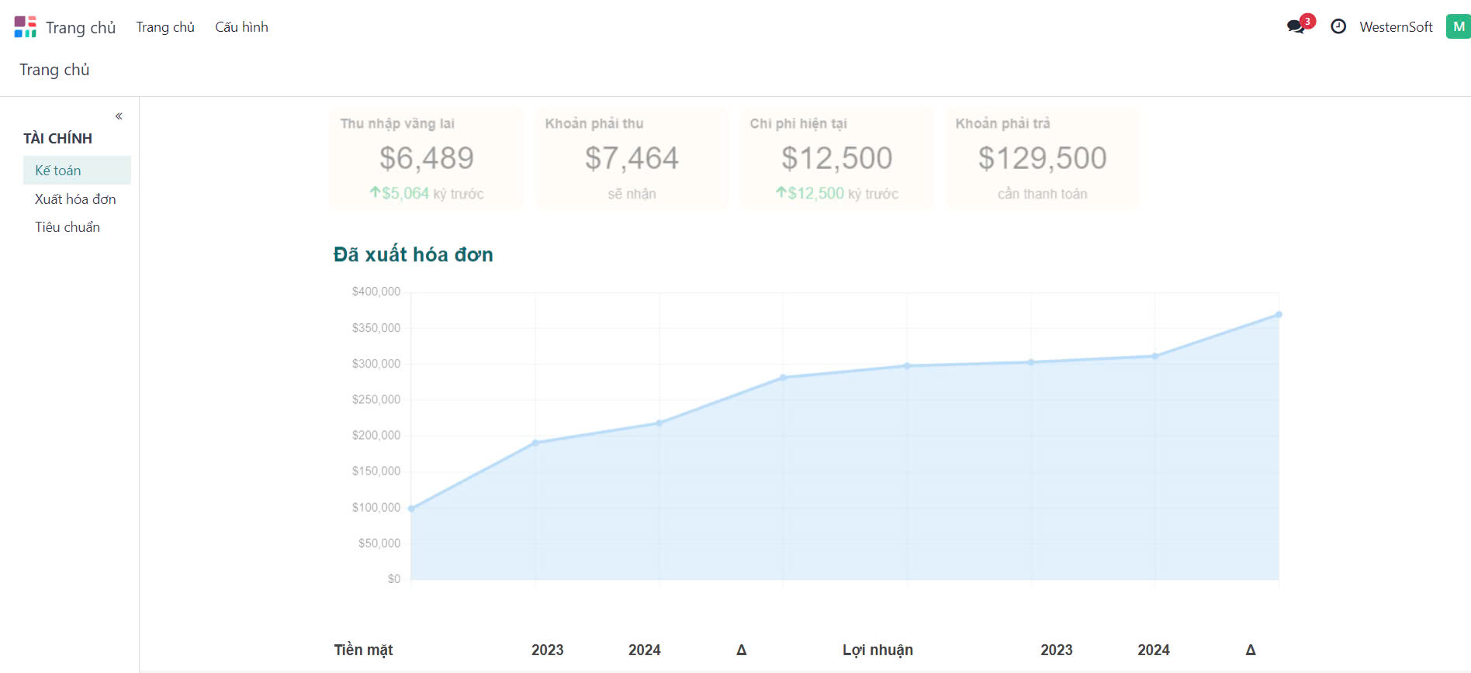Viewport: 1471px width, 673px height.
Task: Click the Thu nhập vãng lai card
Action: [426, 158]
